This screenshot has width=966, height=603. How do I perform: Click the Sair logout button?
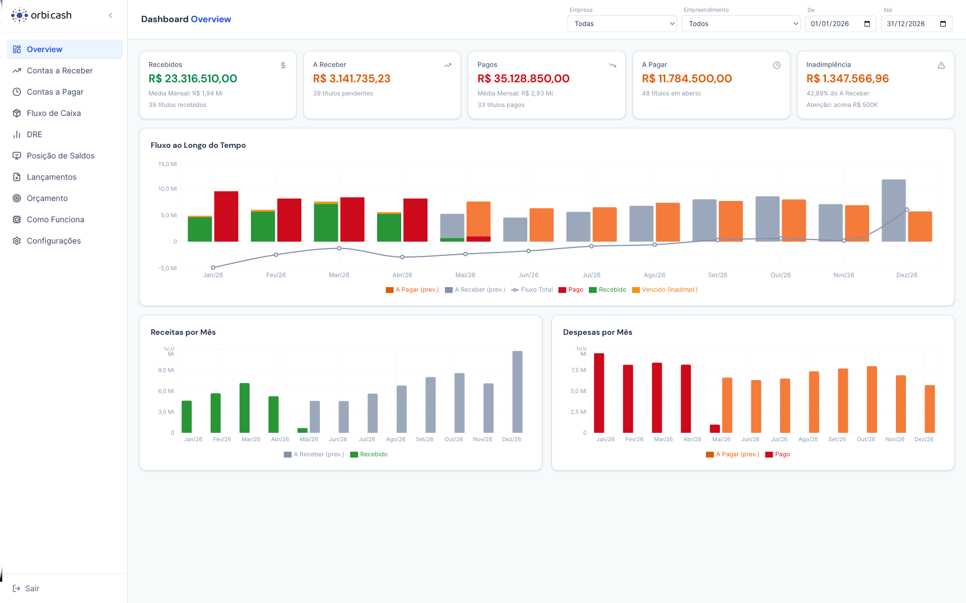coord(26,588)
